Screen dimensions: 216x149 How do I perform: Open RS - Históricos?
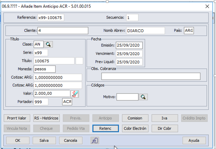pos(46,118)
